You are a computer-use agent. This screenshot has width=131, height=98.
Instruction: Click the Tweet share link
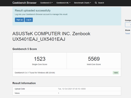(x=128, y=33)
